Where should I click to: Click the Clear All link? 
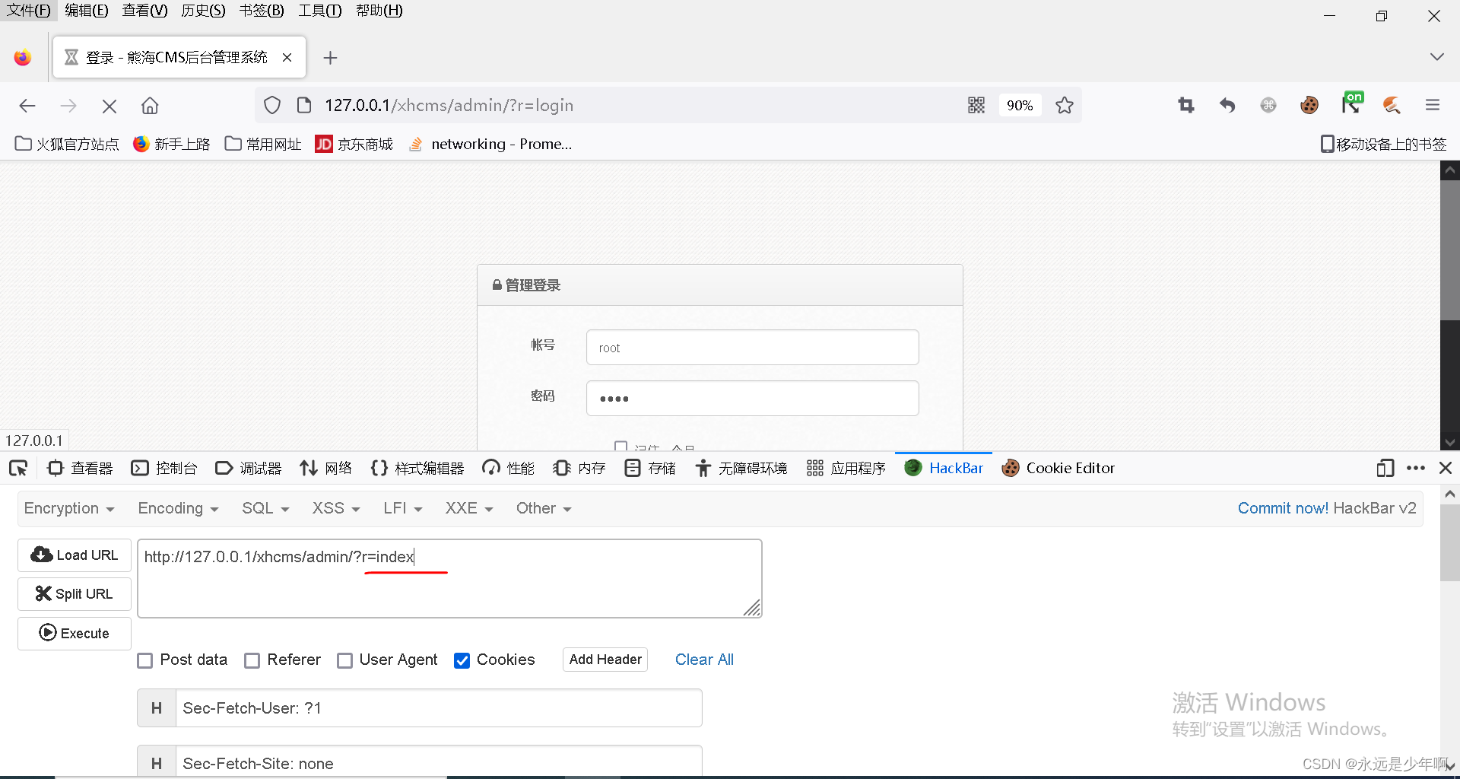(704, 660)
